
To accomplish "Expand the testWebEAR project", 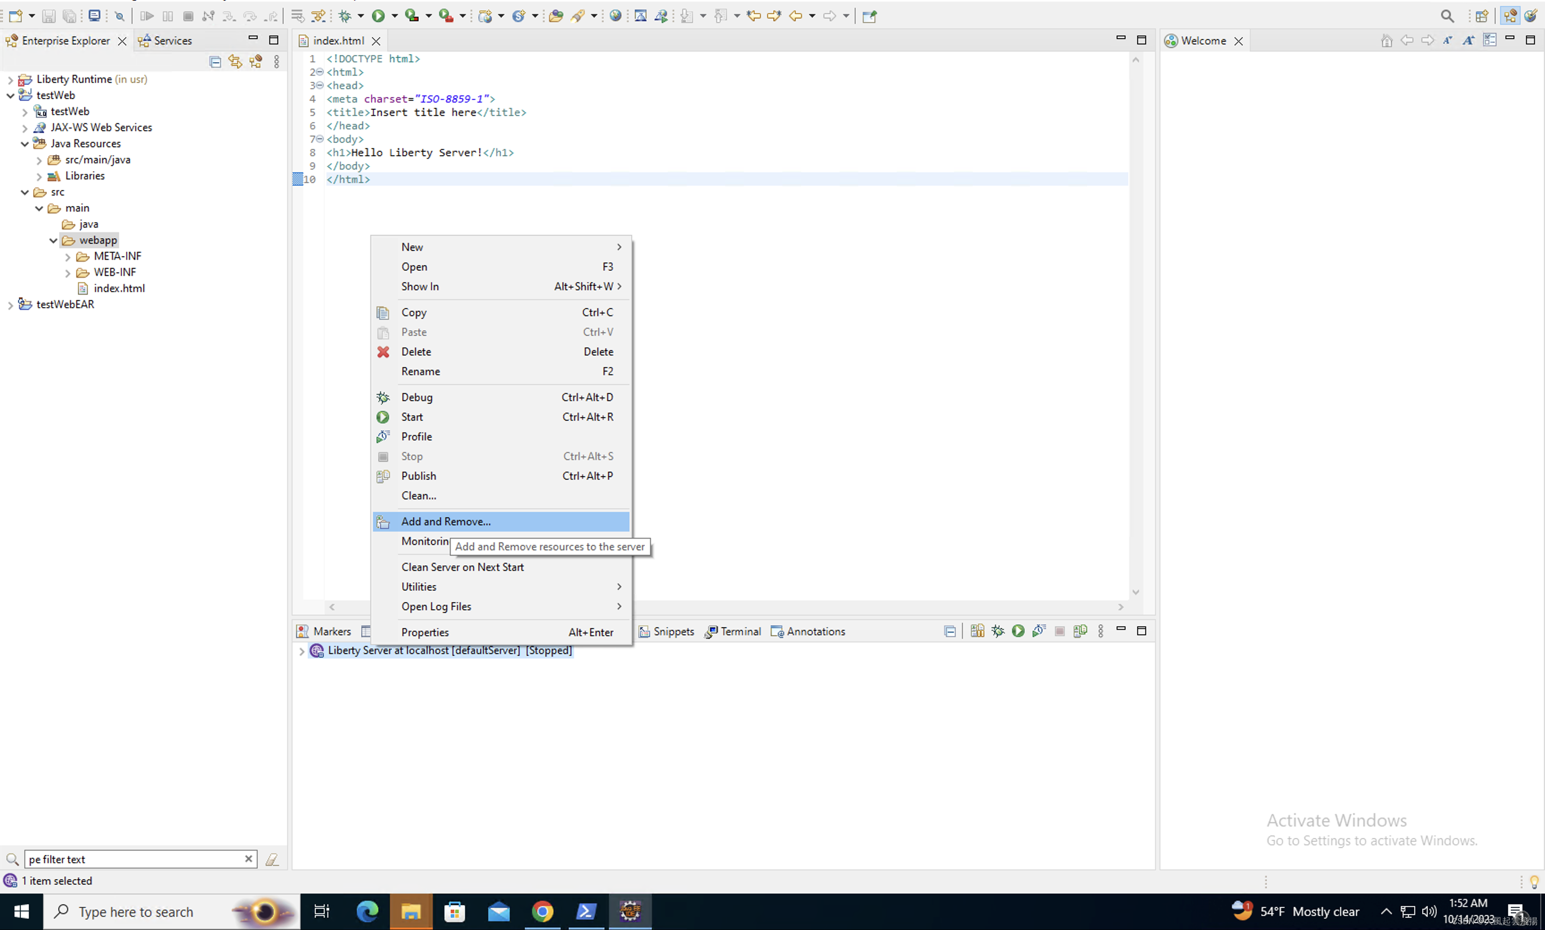I will tap(10, 304).
